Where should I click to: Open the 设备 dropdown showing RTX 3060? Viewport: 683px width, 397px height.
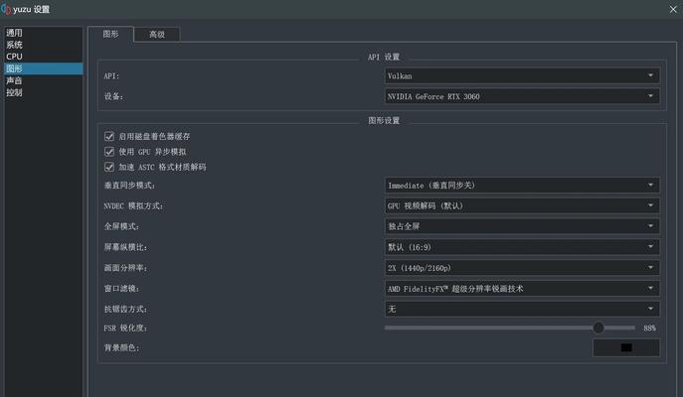click(522, 96)
